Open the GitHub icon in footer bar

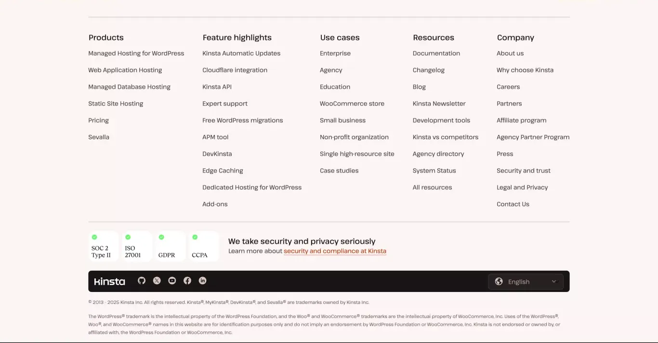click(142, 281)
